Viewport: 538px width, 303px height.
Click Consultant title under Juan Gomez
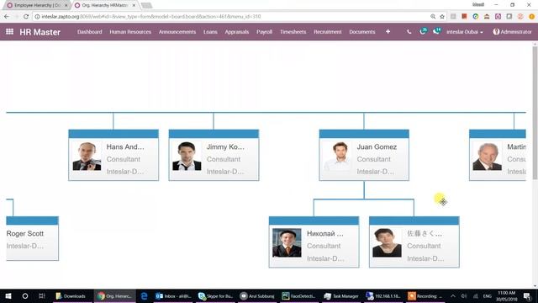coord(373,159)
